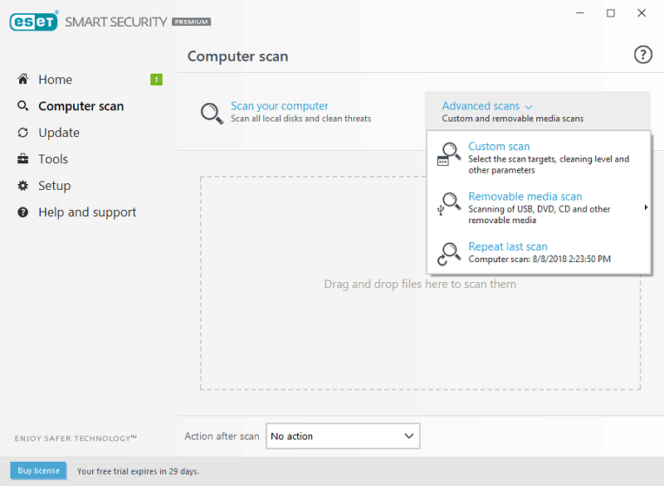Click the Home house icon in the sidebar

pos(23,79)
